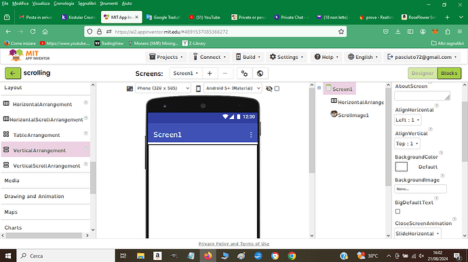468x262 pixels.
Task: Click the tablet preview icon left of Phone size
Action: coord(130,89)
